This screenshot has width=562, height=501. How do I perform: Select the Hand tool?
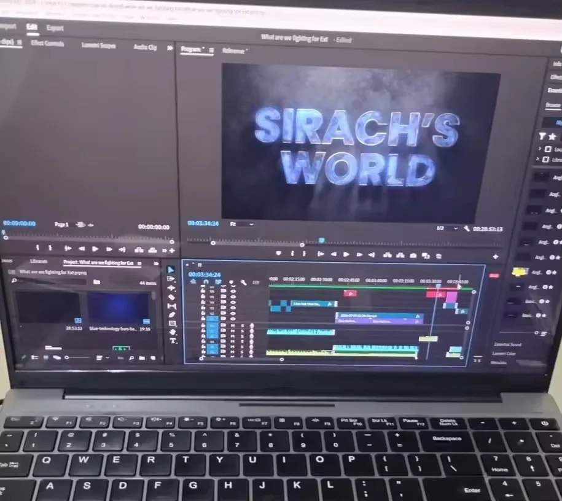173,332
